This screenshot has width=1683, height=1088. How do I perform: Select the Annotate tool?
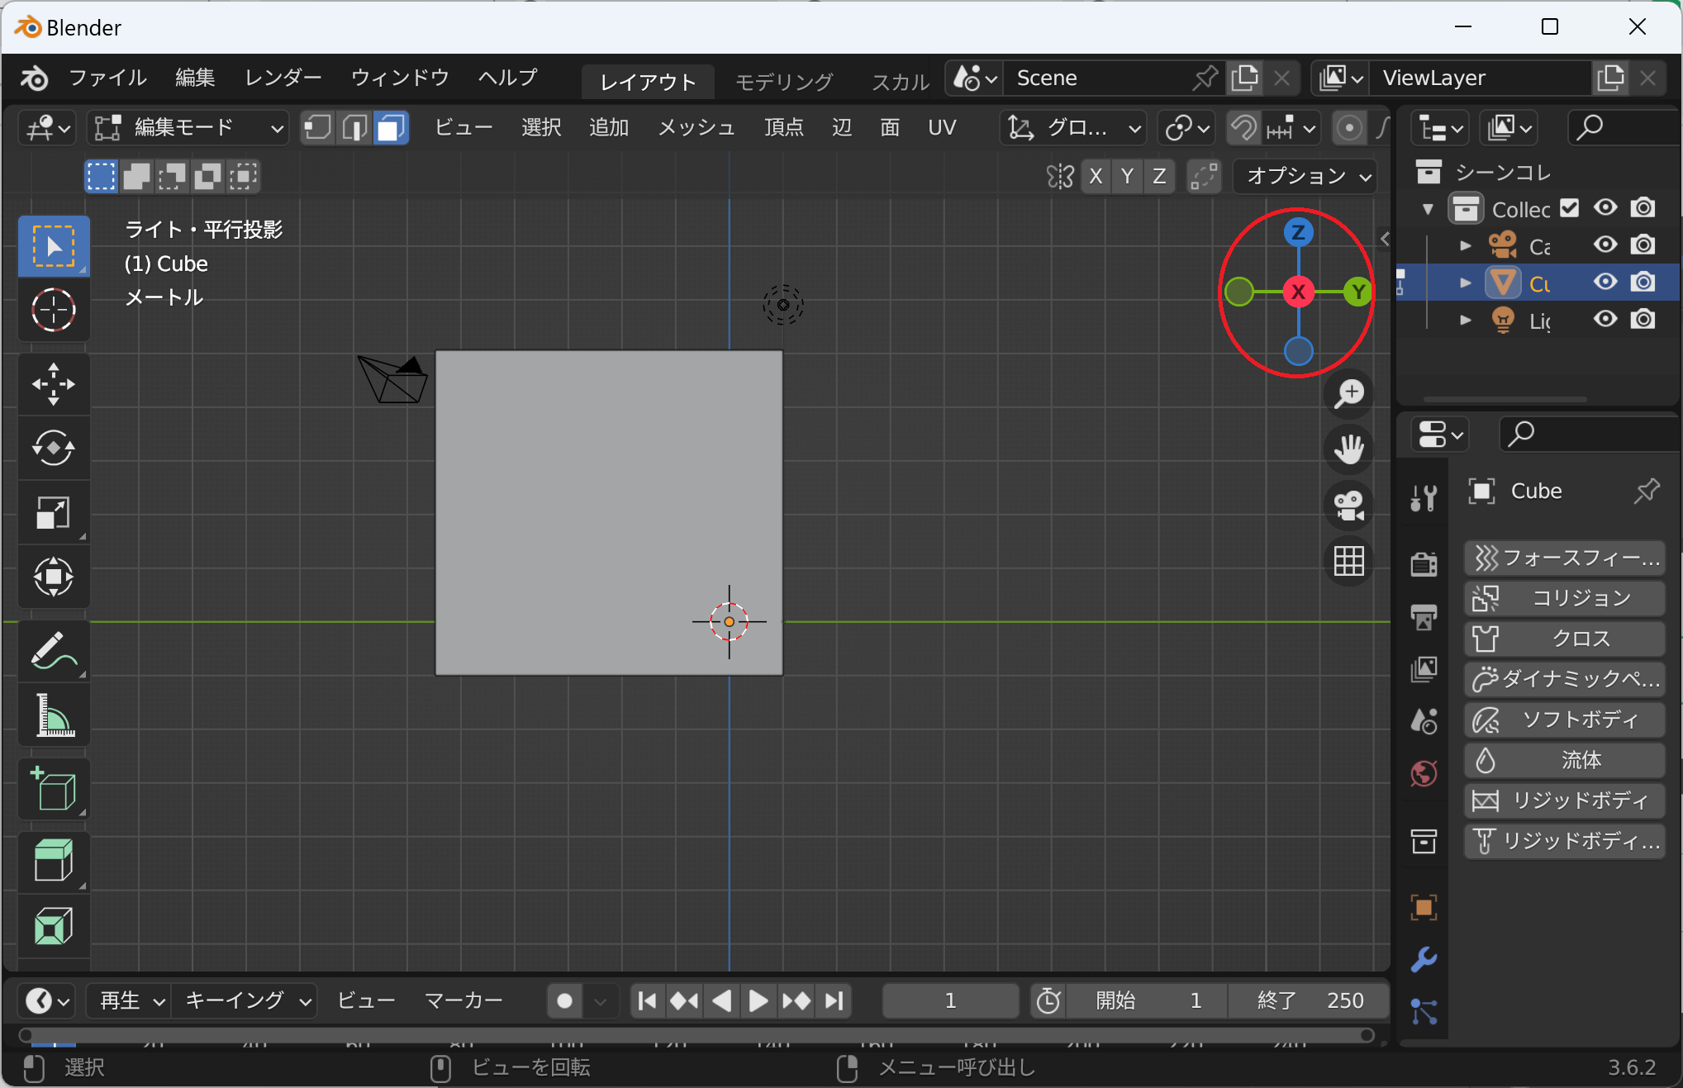tap(53, 652)
